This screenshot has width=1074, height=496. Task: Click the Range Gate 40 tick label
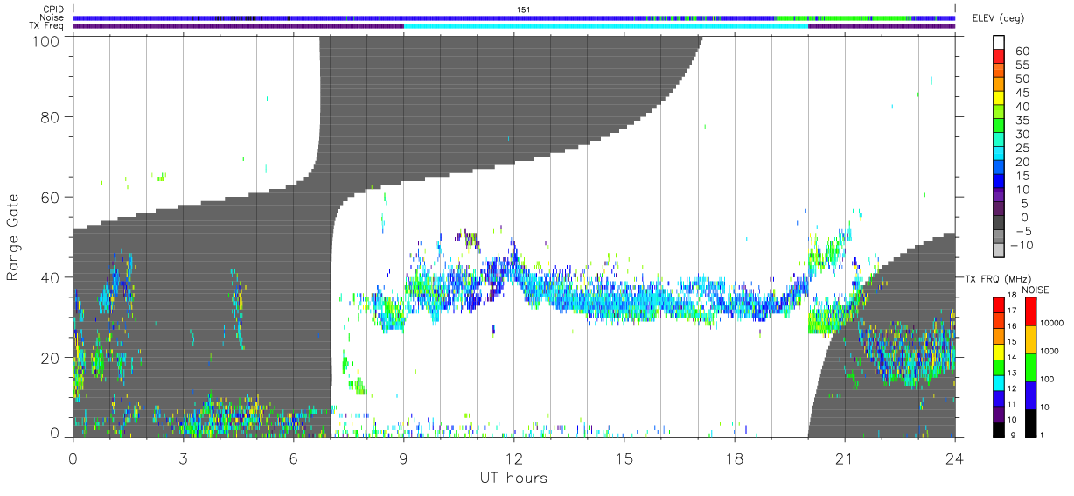coord(49,277)
